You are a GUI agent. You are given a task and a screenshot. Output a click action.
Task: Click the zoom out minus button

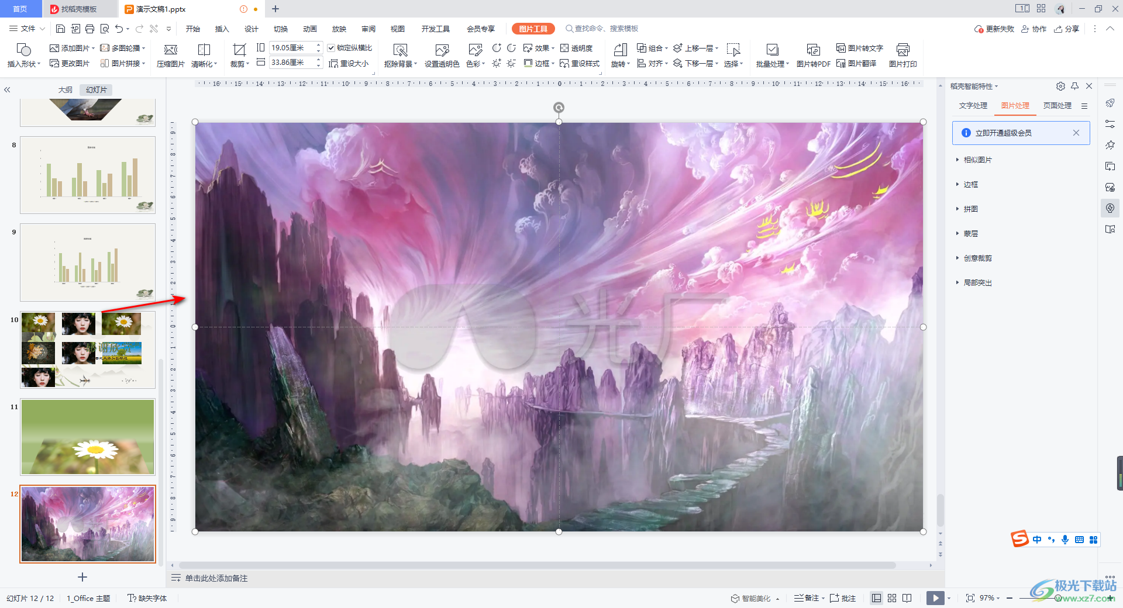1010,598
